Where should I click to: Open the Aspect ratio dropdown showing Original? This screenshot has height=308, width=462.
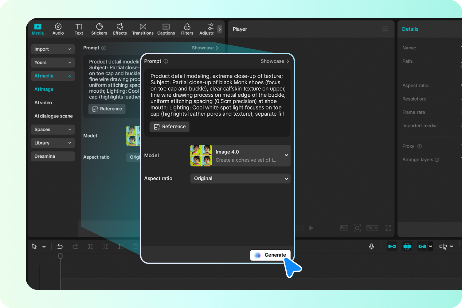240,178
